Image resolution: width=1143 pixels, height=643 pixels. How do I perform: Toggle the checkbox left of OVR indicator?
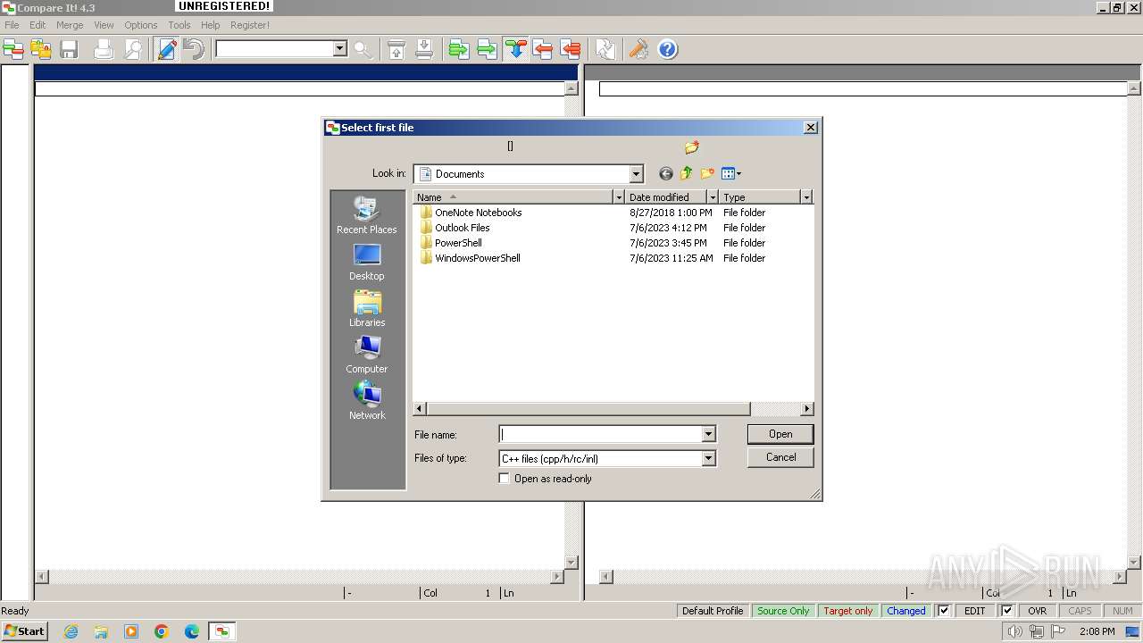(x=1007, y=611)
